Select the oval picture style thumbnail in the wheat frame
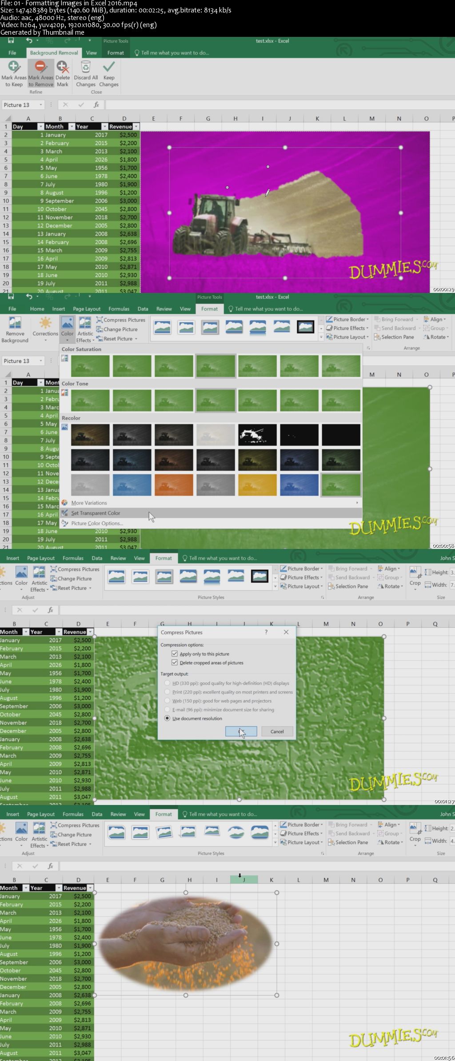455x1061 pixels. [x=235, y=833]
